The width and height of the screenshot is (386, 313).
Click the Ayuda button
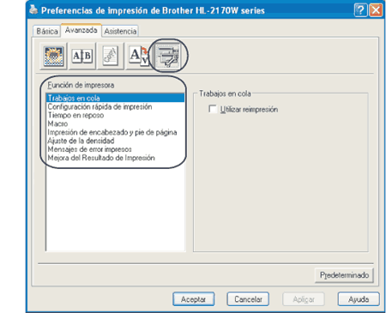[x=359, y=299]
